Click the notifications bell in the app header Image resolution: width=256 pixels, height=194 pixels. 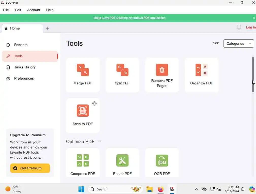(239, 27)
